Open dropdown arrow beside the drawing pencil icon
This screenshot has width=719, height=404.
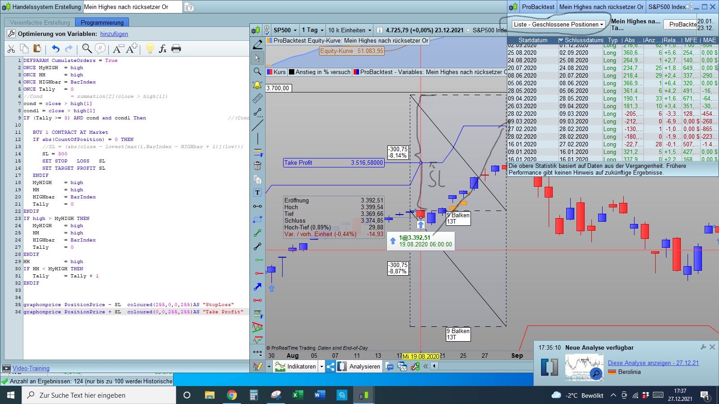pyautogui.click(x=269, y=366)
